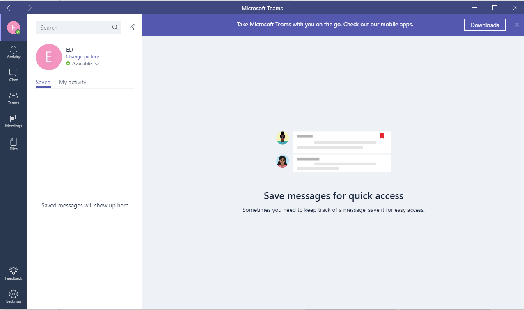Click the Downloads button
This screenshot has height=310, width=524.
click(x=485, y=25)
